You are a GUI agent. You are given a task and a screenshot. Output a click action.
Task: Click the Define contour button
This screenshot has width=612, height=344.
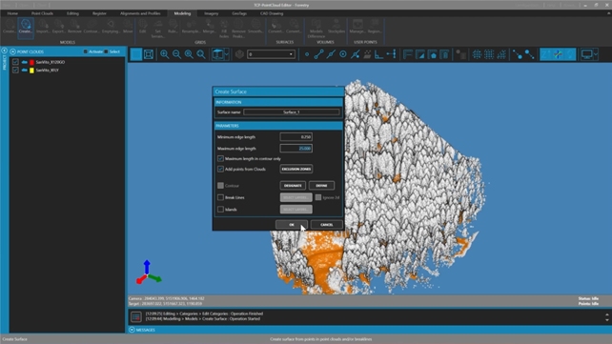pos(321,186)
